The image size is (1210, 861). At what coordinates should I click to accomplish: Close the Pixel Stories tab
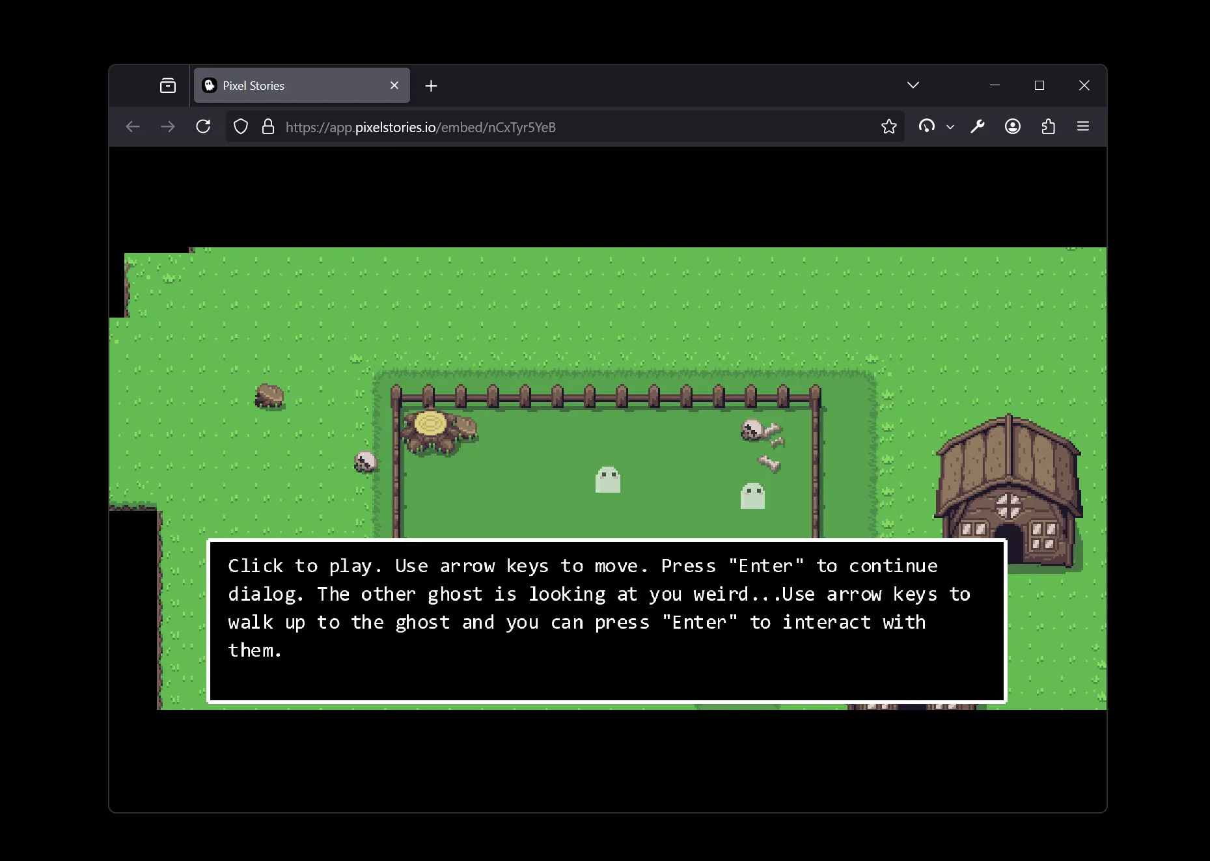click(x=394, y=85)
